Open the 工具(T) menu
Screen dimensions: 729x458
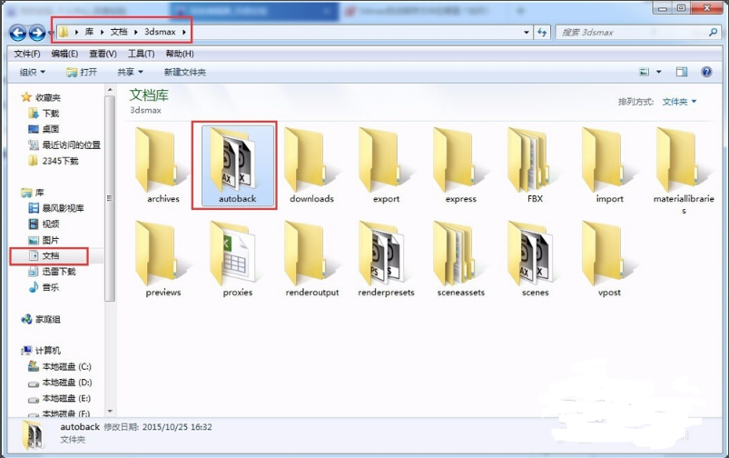point(141,54)
